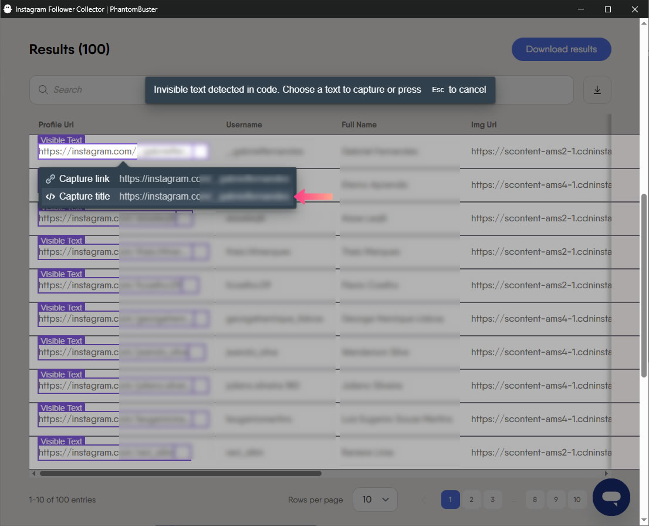649x526 pixels.
Task: Go to results page 2
Action: (471, 500)
